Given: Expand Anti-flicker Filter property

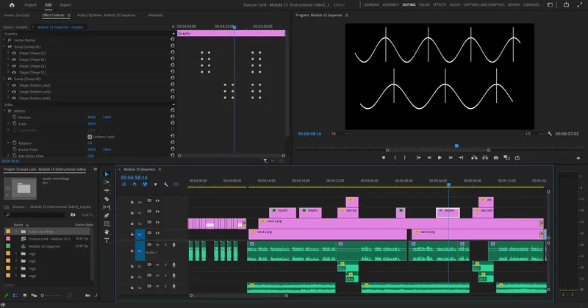Looking at the screenshot, I should [8, 156].
